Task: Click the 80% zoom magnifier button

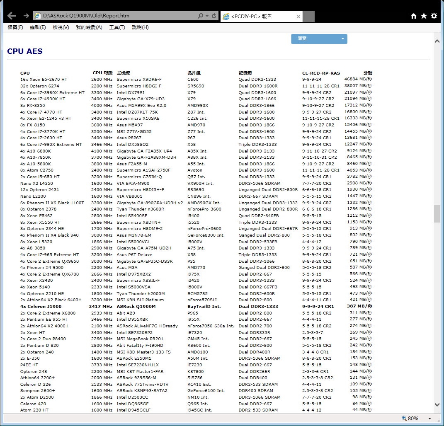Action: [410, 419]
